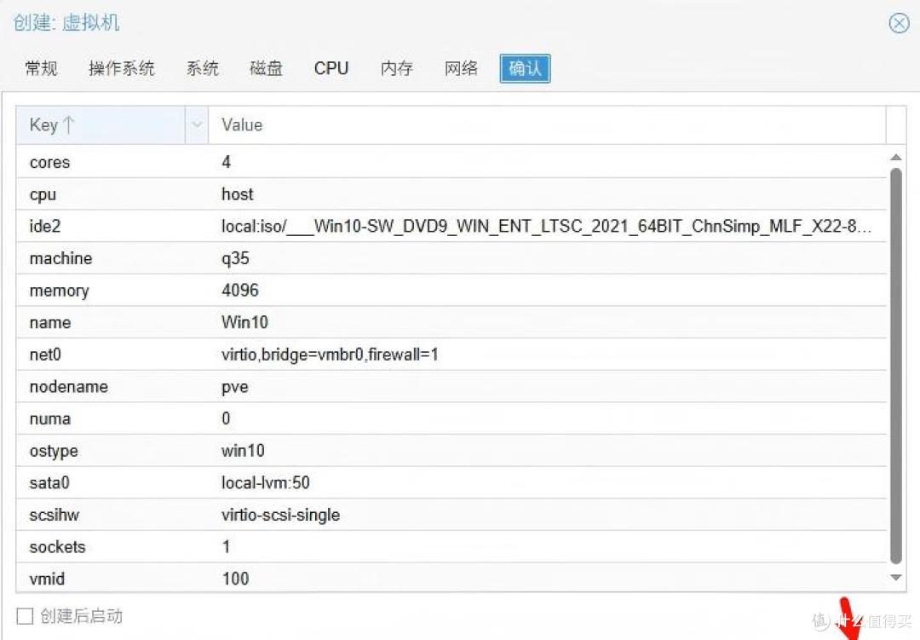Open the 常规 tab
920x640 pixels.
pos(41,69)
